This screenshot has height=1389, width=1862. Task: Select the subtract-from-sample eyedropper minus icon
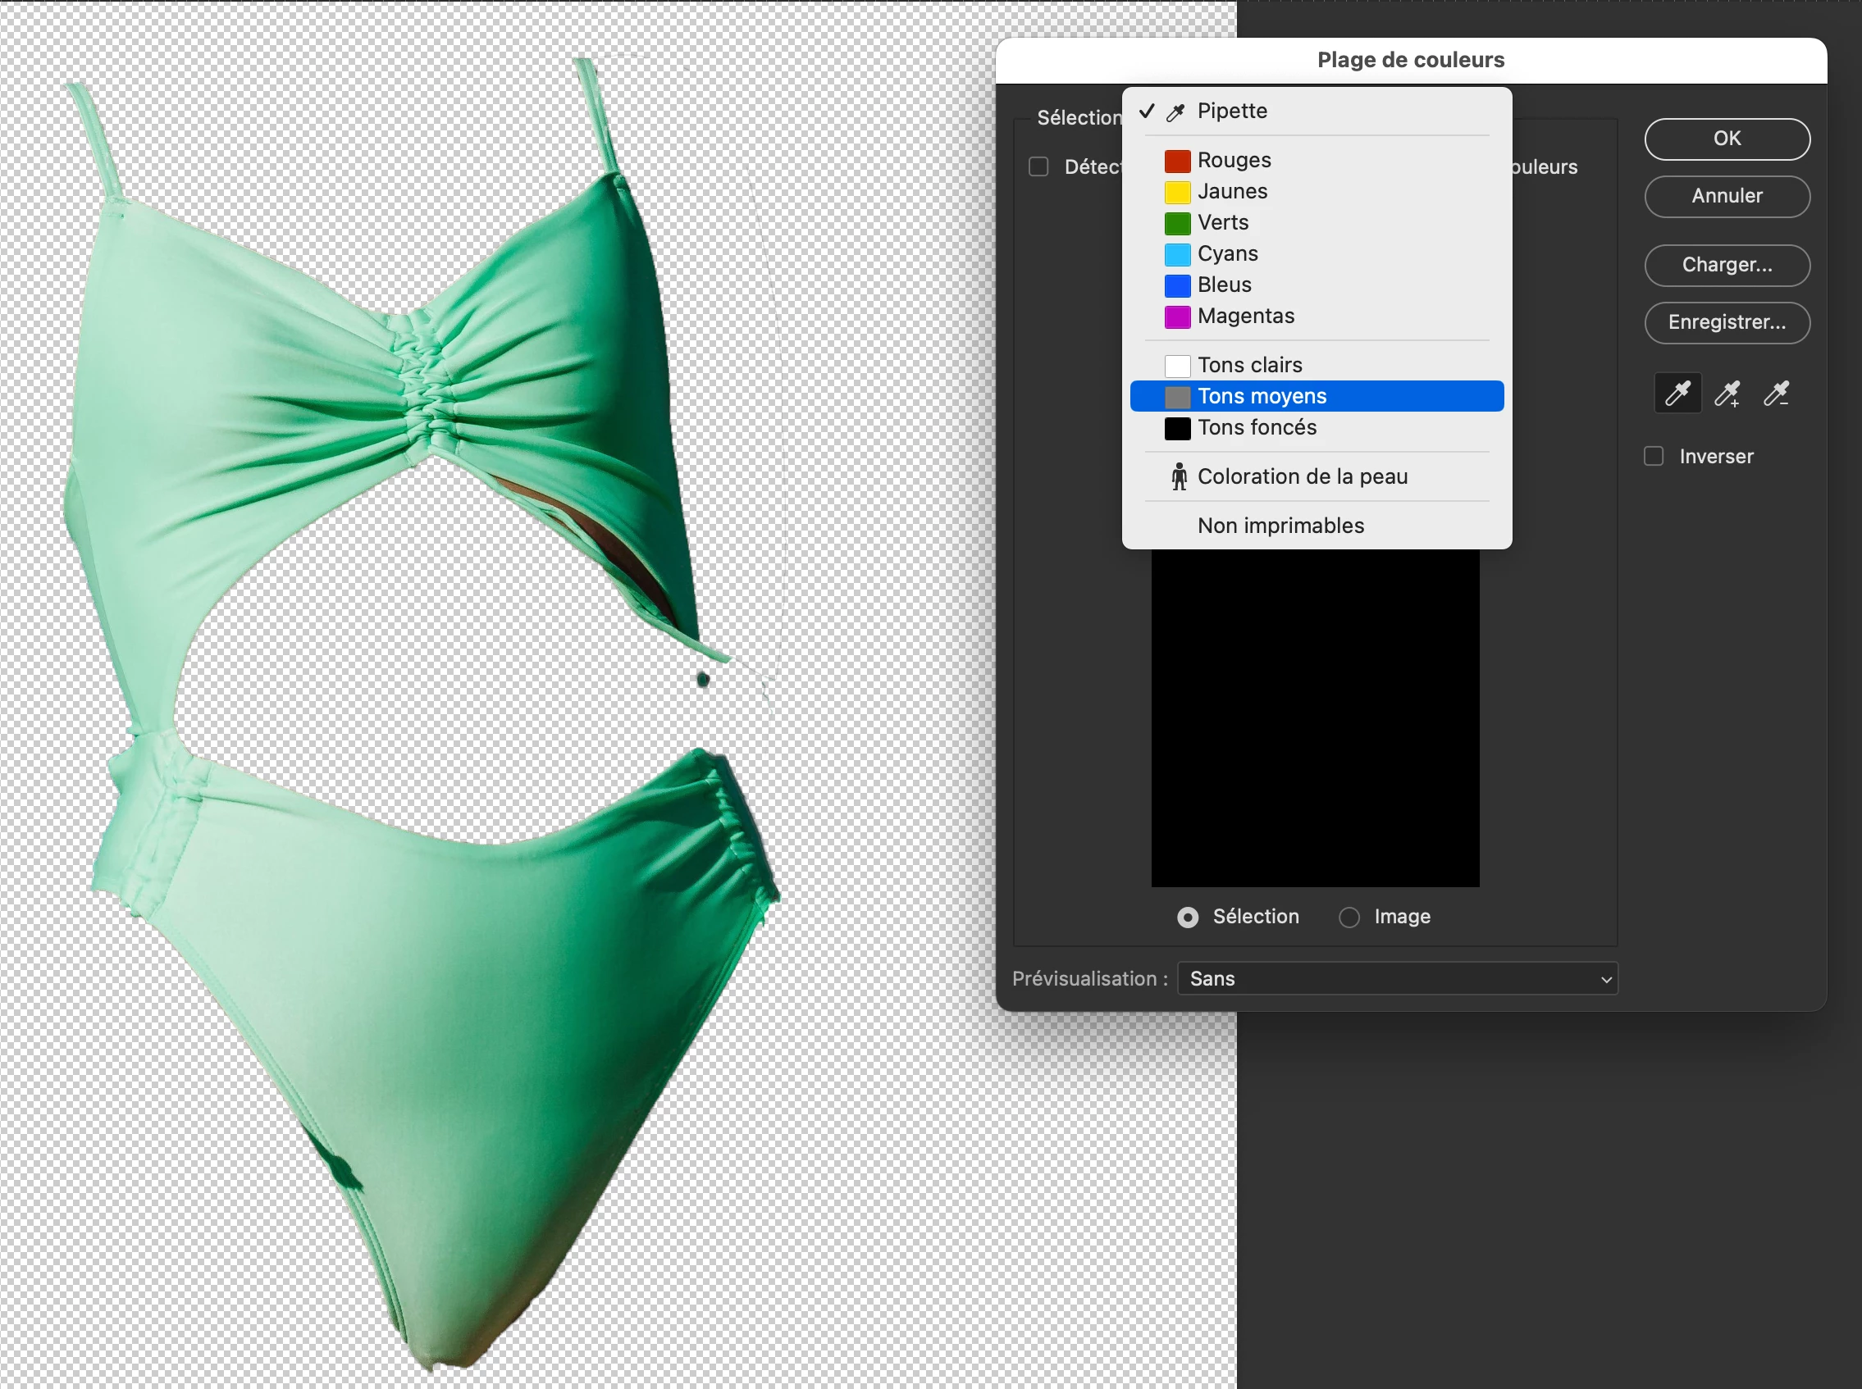[1776, 394]
